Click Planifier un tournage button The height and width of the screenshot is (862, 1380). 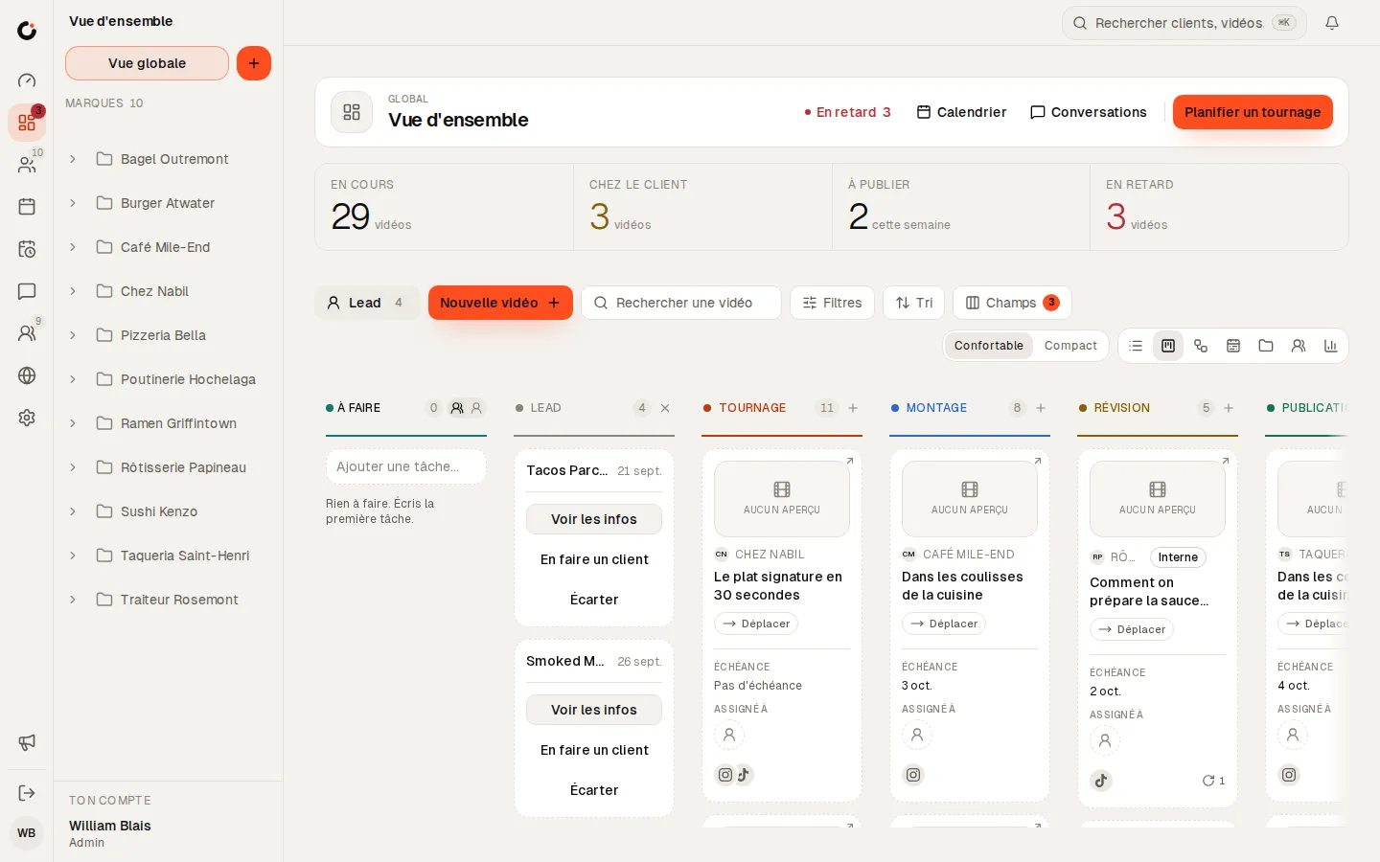tap(1253, 112)
